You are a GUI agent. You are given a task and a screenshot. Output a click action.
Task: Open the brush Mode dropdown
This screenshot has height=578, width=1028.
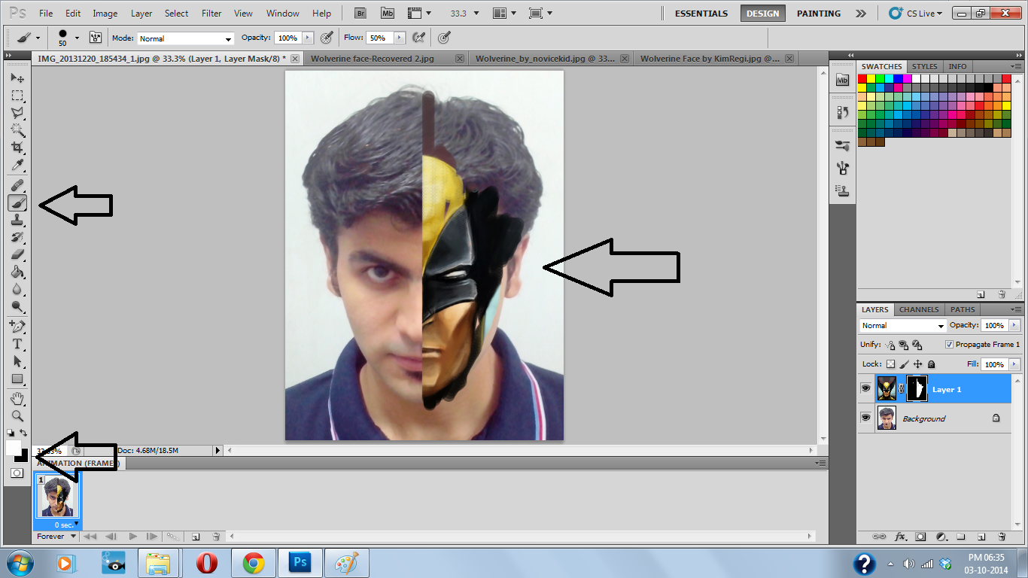(185, 38)
